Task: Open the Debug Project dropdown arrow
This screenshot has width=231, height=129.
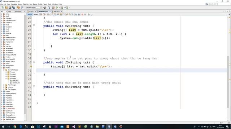Action: tap(64, 8)
